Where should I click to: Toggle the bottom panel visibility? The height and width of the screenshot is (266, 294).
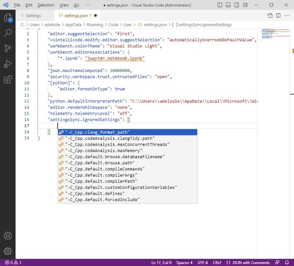coord(229,5)
